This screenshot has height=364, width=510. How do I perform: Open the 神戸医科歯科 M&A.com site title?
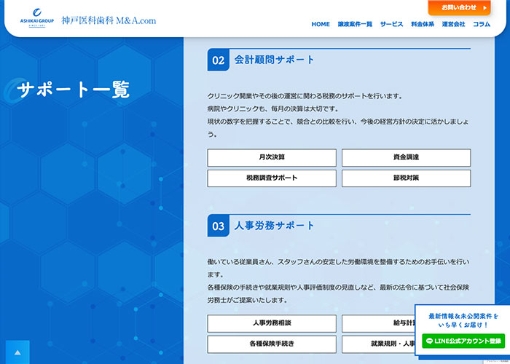tap(109, 20)
